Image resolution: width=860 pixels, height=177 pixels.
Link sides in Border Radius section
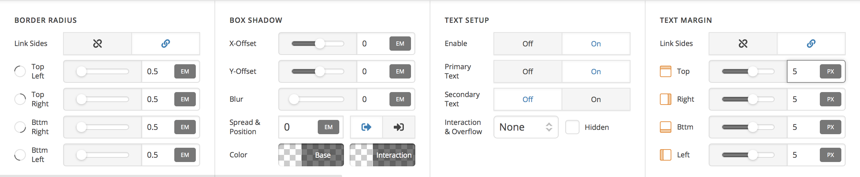165,44
